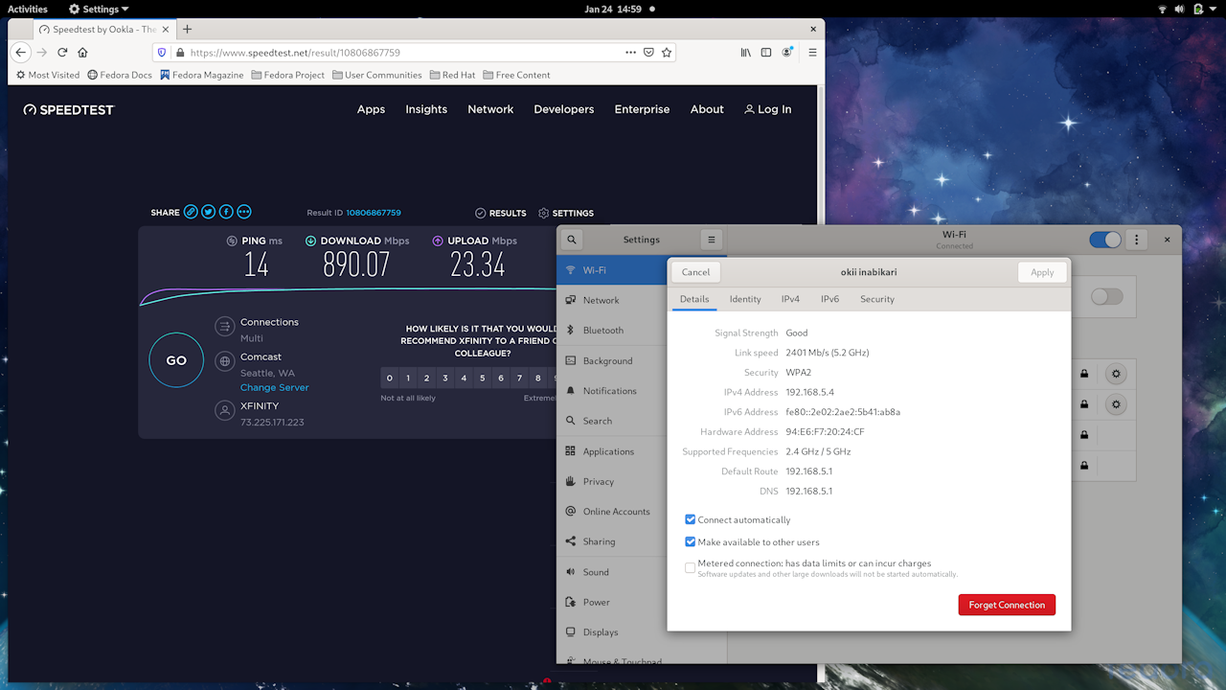This screenshot has height=690, width=1226.
Task: Open more sharing options icon
Action: (244, 212)
